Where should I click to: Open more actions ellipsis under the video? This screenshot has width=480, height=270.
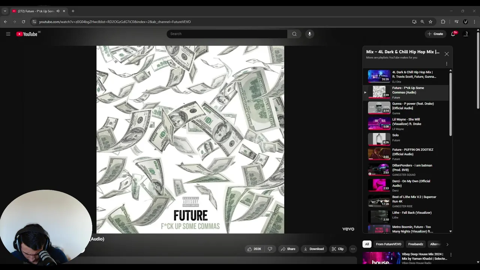click(x=353, y=249)
